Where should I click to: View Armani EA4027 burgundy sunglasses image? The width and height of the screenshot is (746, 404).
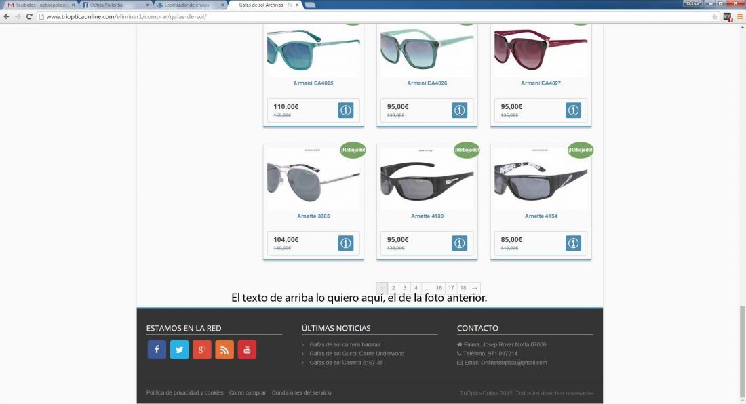541,50
